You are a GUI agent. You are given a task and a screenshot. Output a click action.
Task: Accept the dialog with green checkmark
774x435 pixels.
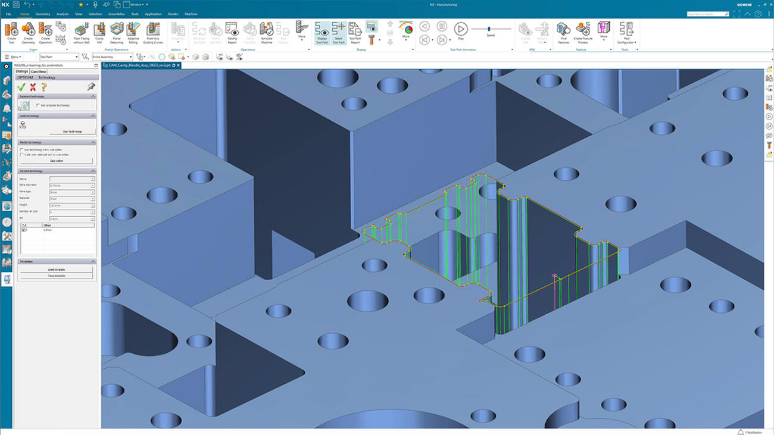21,87
